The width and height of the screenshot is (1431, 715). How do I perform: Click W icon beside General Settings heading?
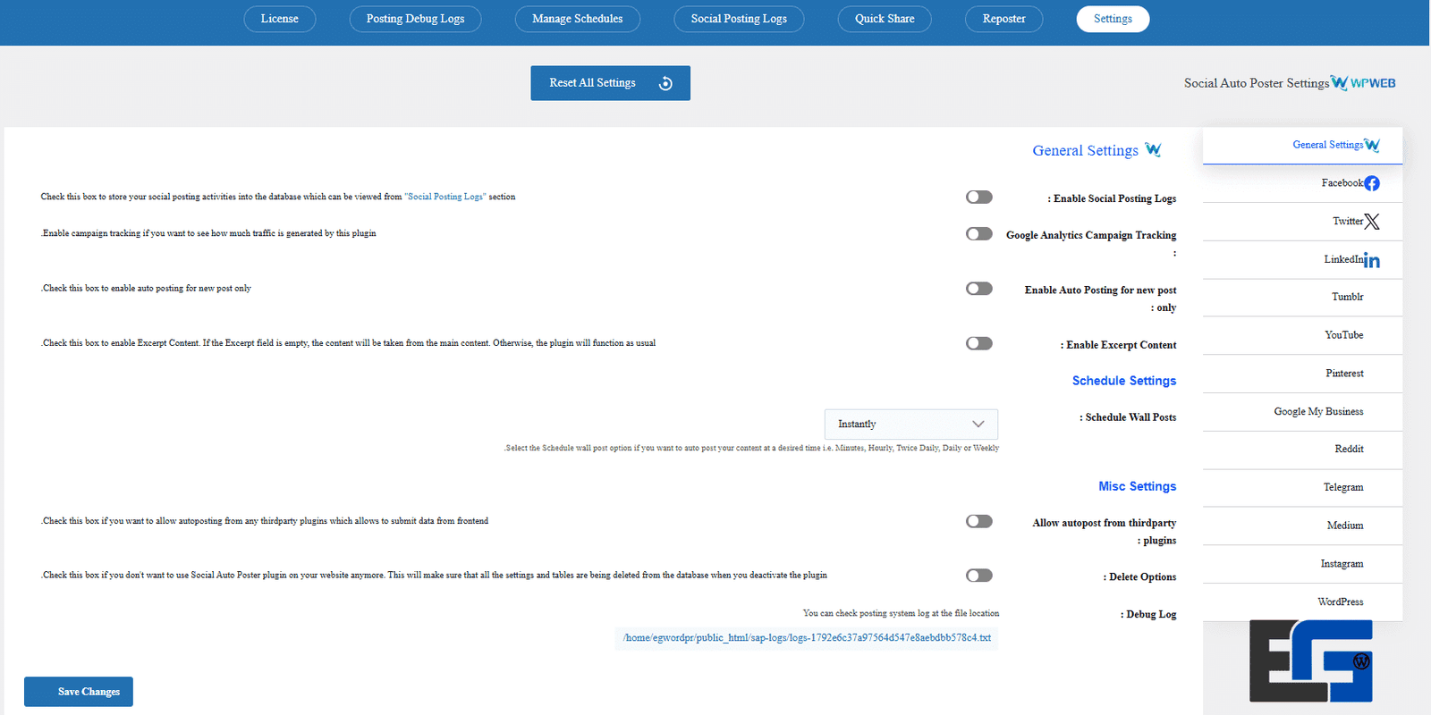[x=1153, y=150]
